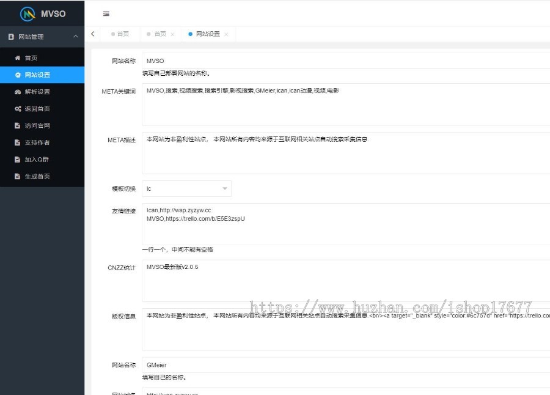Click the 友情链接 label
550x395 pixels.
[124, 211]
